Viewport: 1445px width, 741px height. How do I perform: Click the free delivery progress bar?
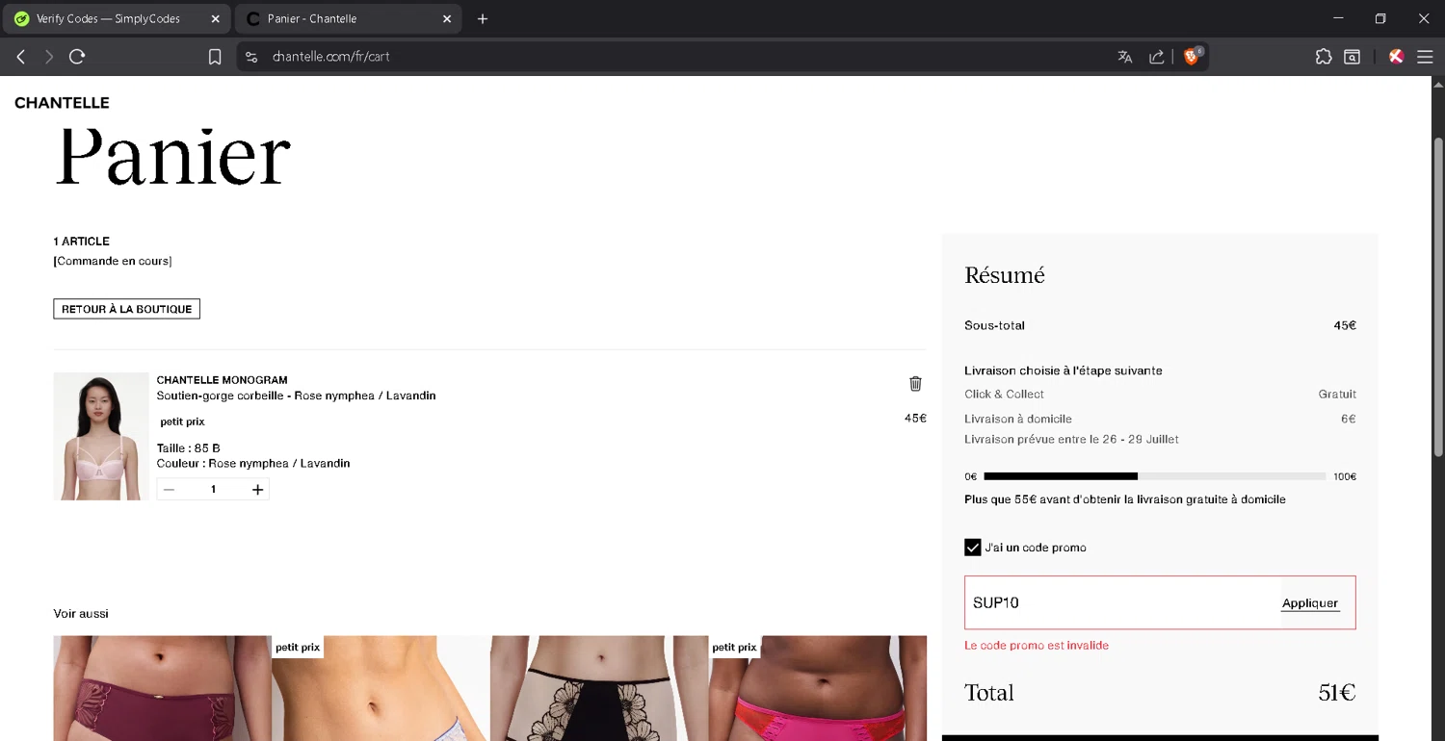point(1154,476)
